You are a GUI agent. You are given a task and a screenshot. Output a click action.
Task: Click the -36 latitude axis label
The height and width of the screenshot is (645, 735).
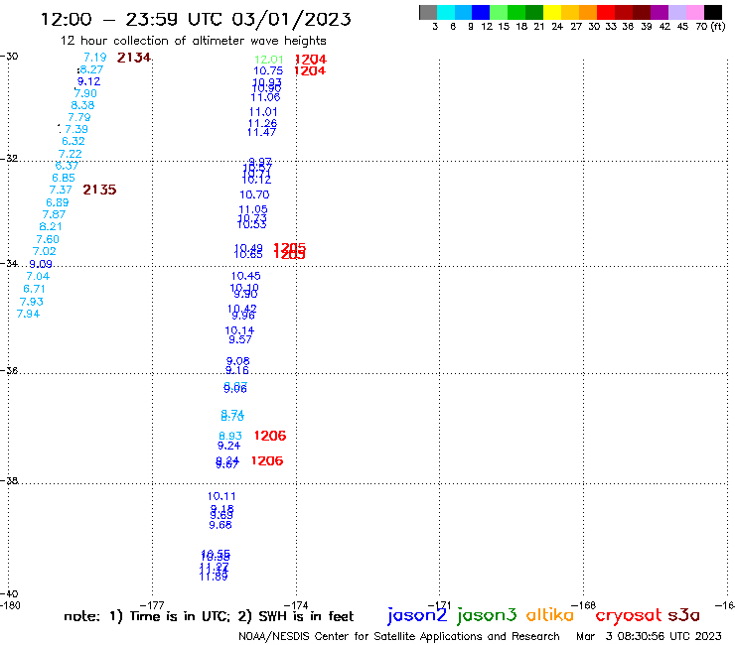point(9,371)
